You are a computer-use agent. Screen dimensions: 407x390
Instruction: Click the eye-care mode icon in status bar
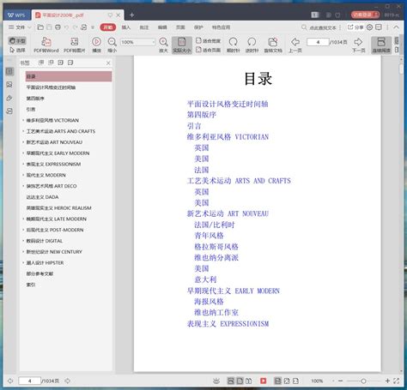tap(216, 381)
